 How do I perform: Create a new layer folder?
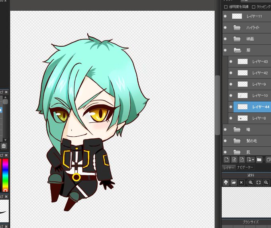259,159
